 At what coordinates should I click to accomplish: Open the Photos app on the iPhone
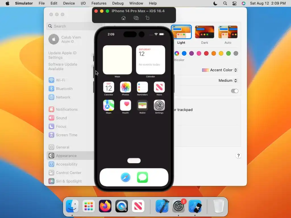[x=125, y=87]
